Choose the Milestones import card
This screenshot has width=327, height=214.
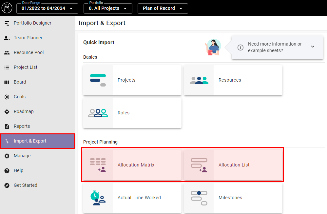click(x=233, y=198)
